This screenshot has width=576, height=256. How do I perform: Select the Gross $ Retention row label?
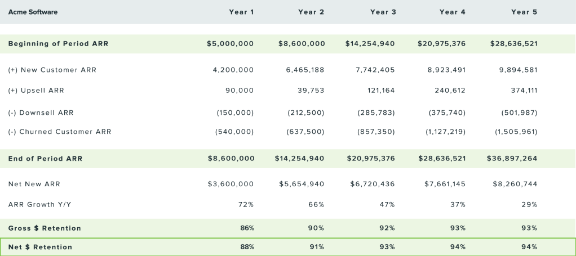[45, 228]
